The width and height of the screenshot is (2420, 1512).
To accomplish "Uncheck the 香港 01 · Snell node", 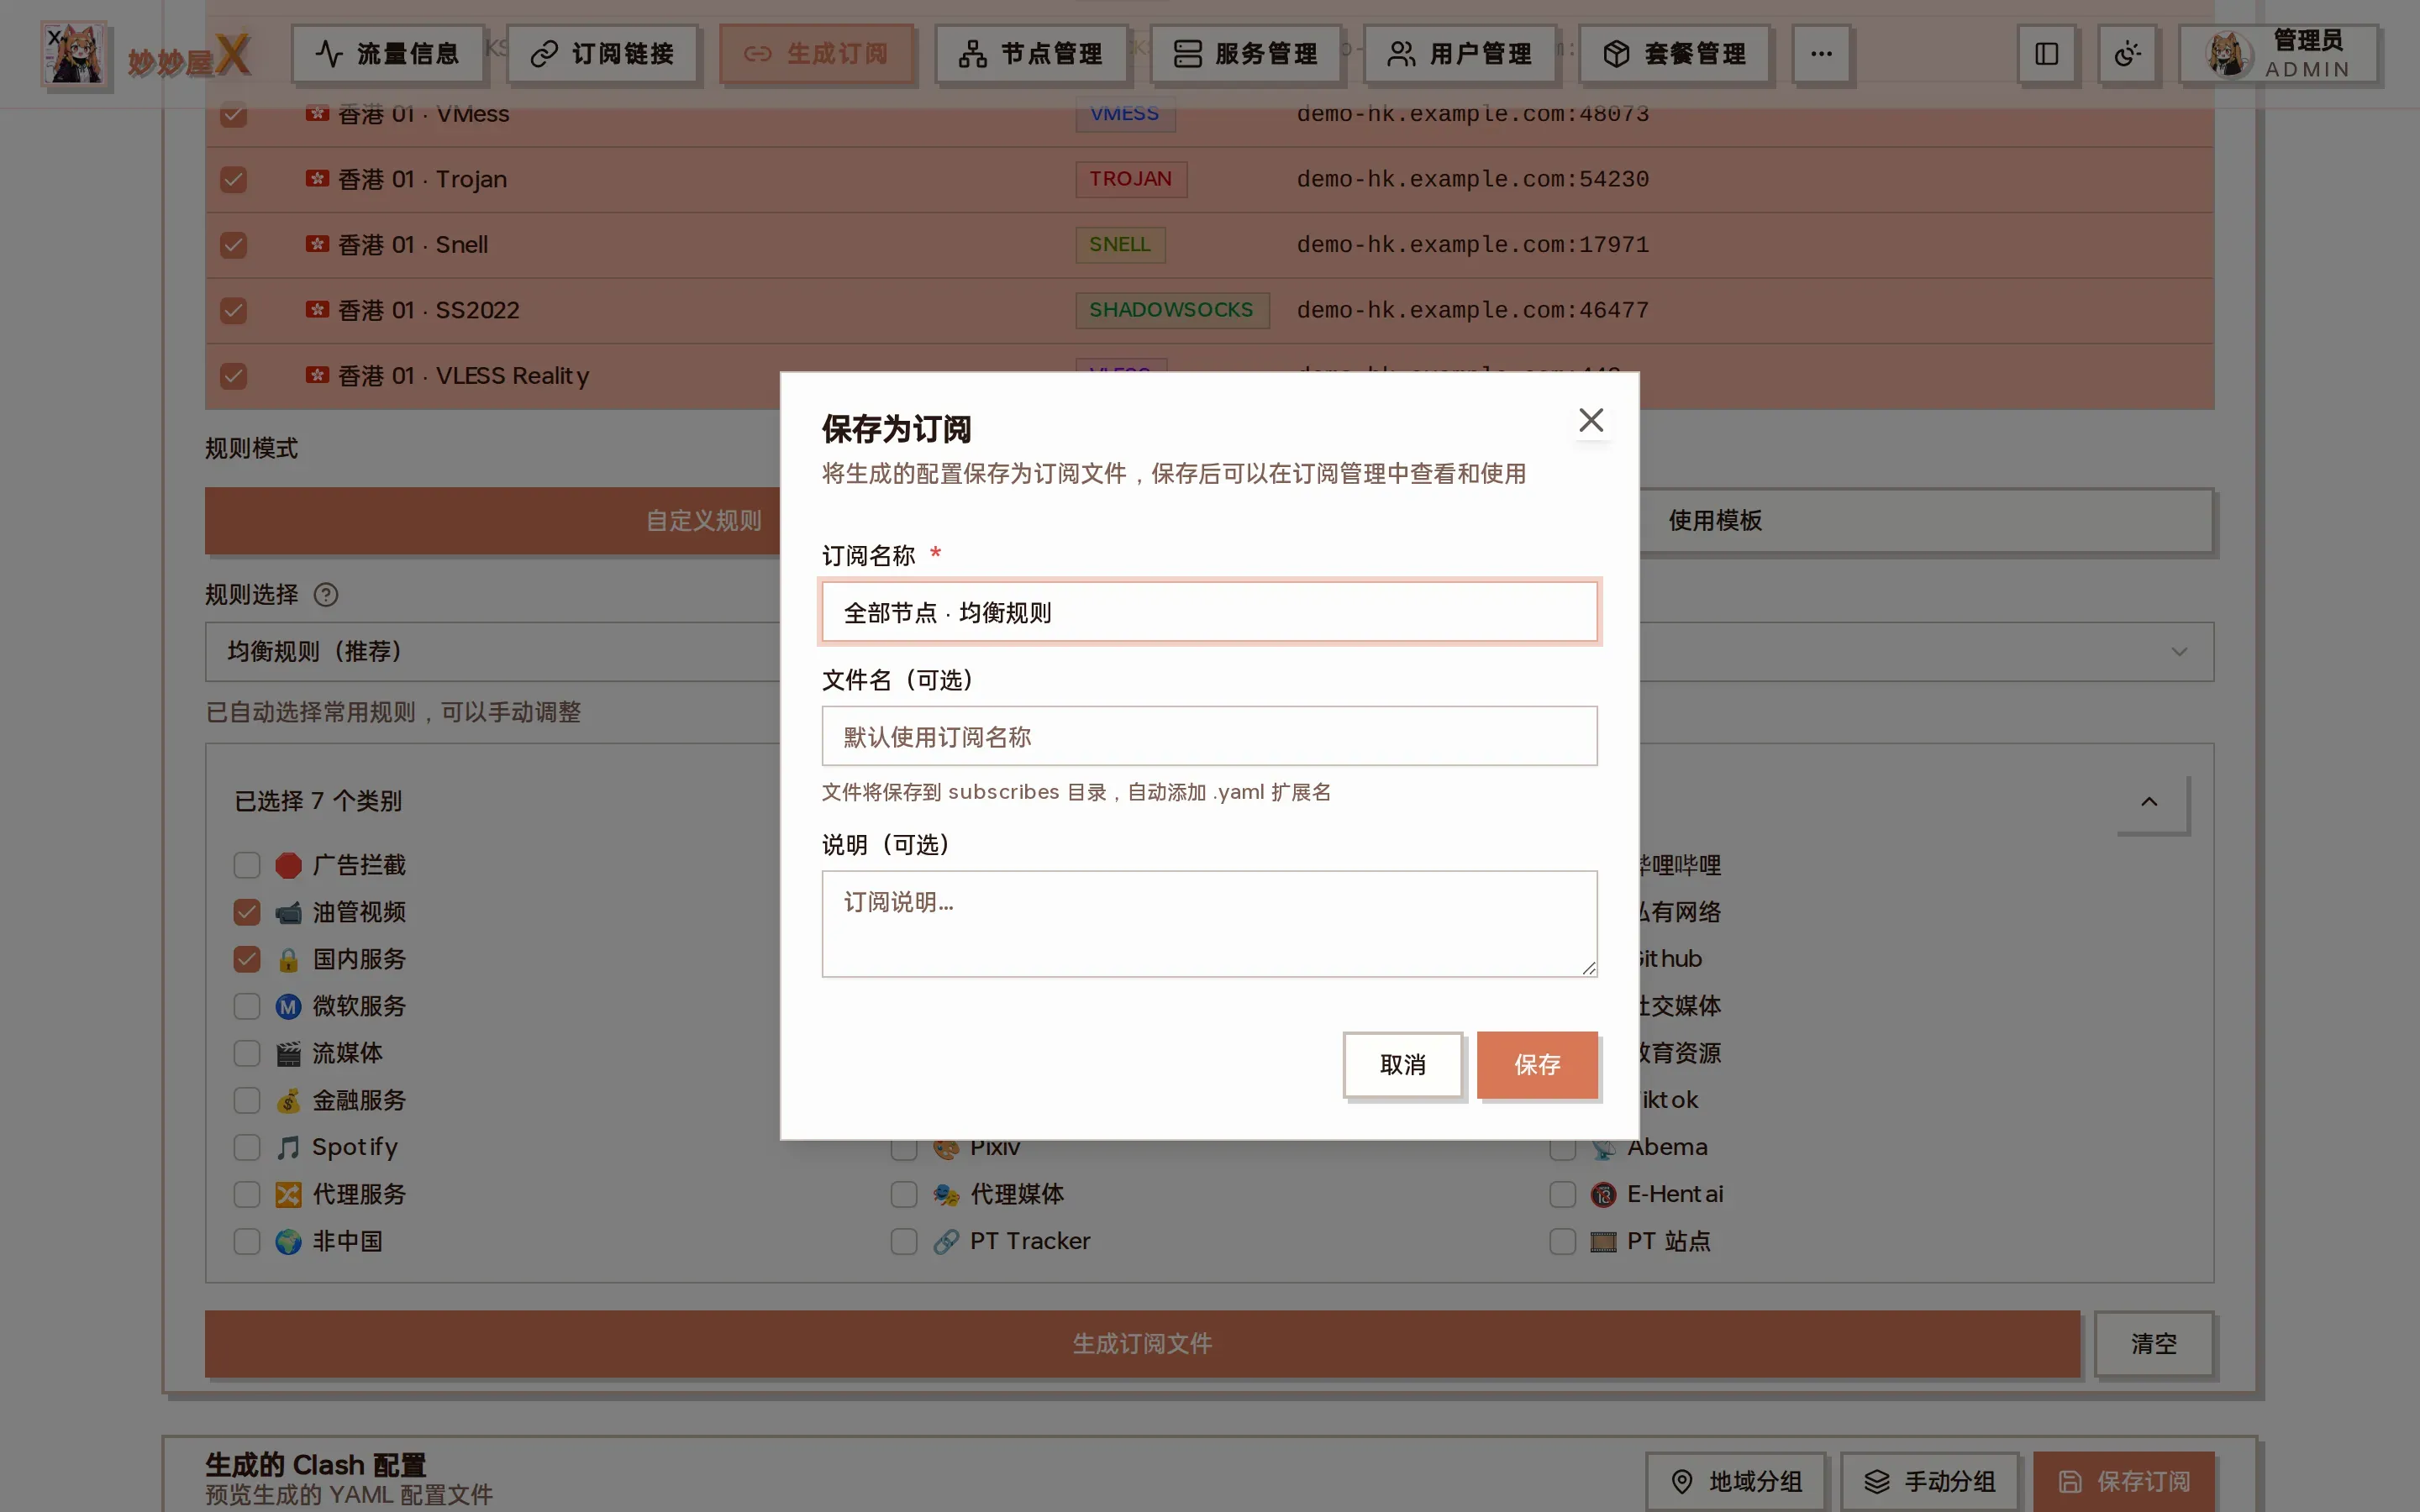I will tap(233, 245).
